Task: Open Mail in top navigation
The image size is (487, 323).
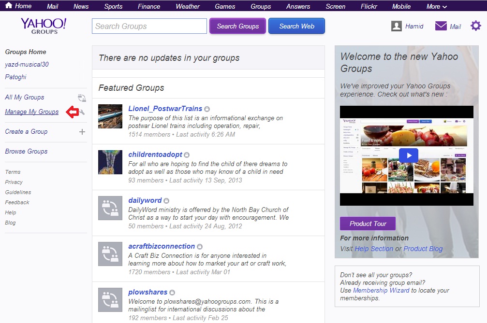Action: click(x=53, y=6)
